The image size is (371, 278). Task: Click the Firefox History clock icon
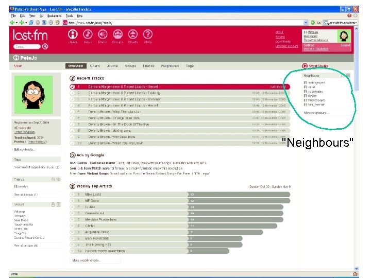50,23
